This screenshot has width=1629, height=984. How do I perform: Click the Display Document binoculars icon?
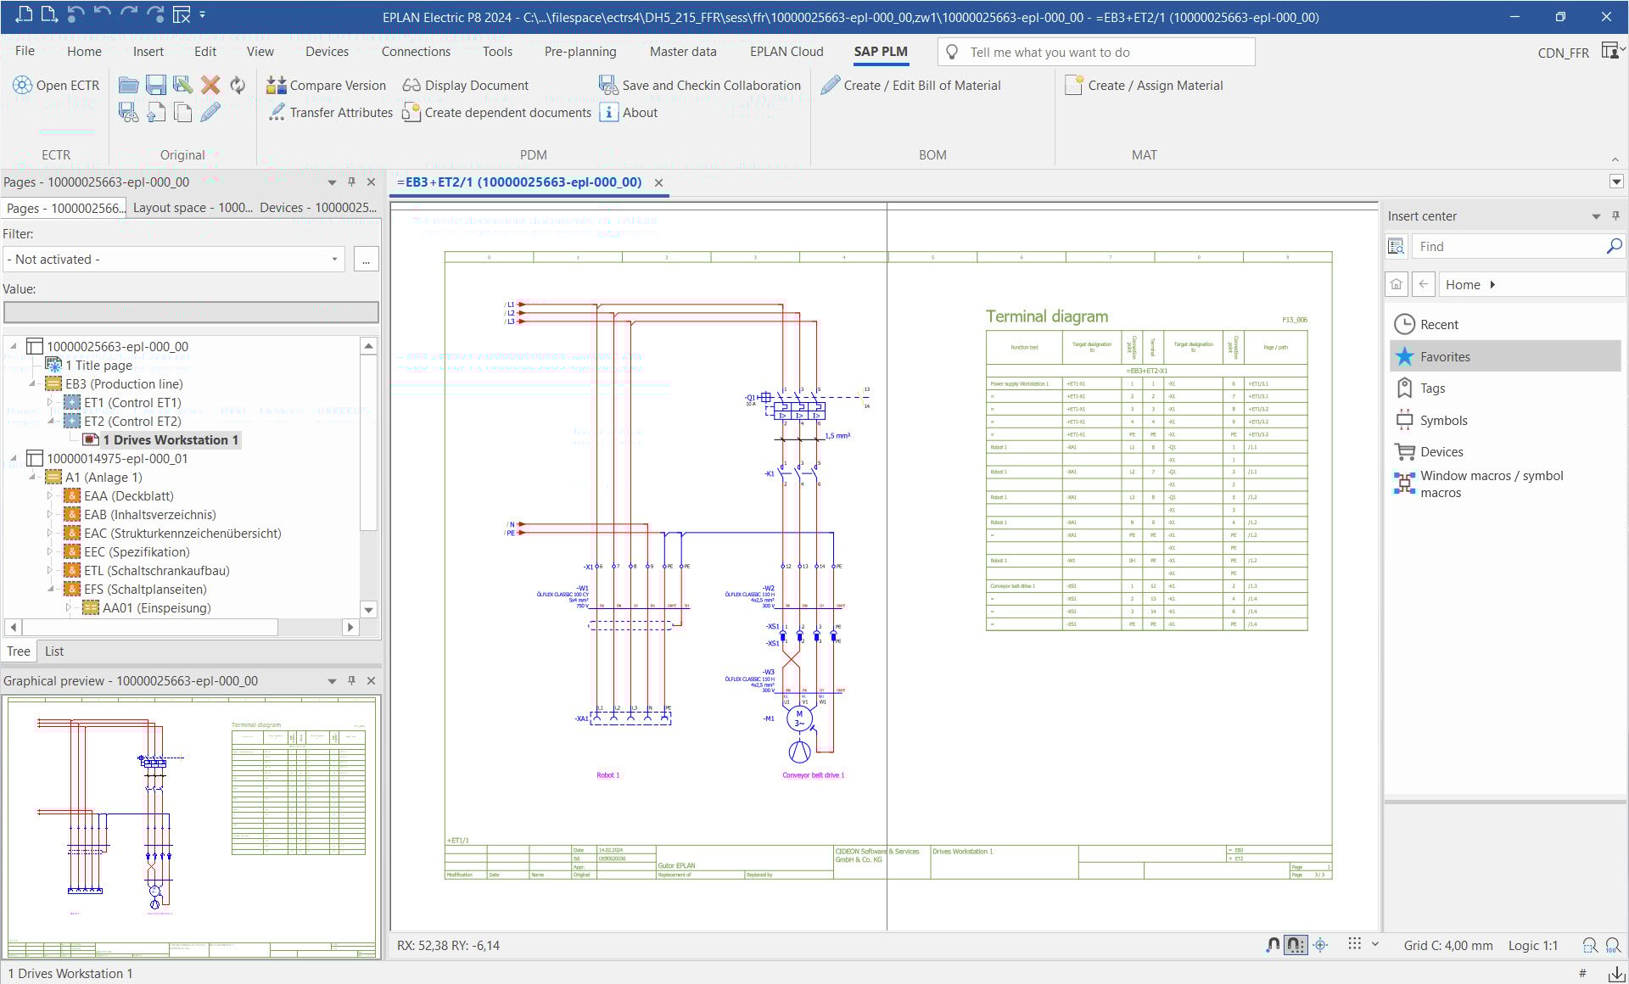tap(411, 85)
